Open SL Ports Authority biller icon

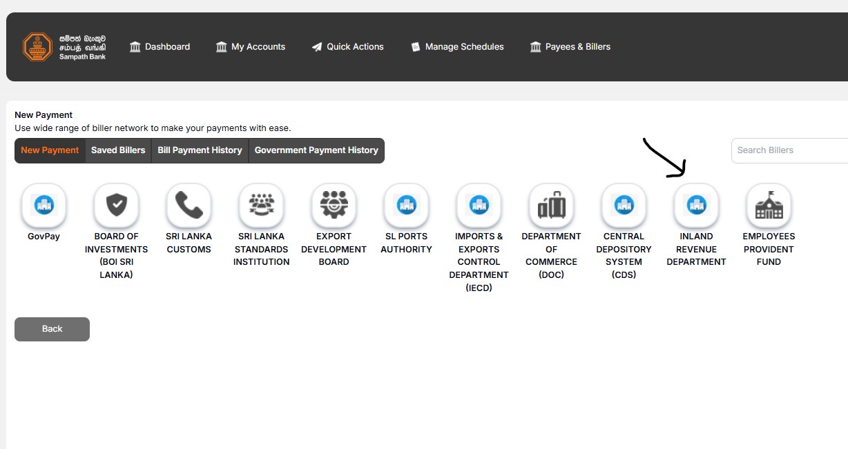coord(407,205)
